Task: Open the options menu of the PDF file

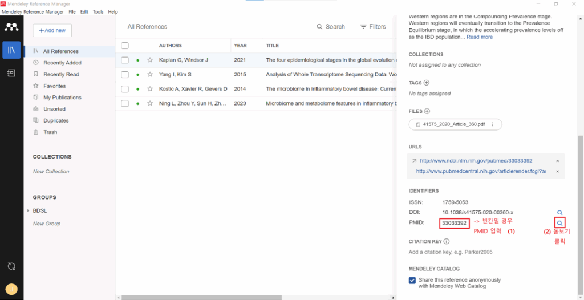Action: [492, 124]
